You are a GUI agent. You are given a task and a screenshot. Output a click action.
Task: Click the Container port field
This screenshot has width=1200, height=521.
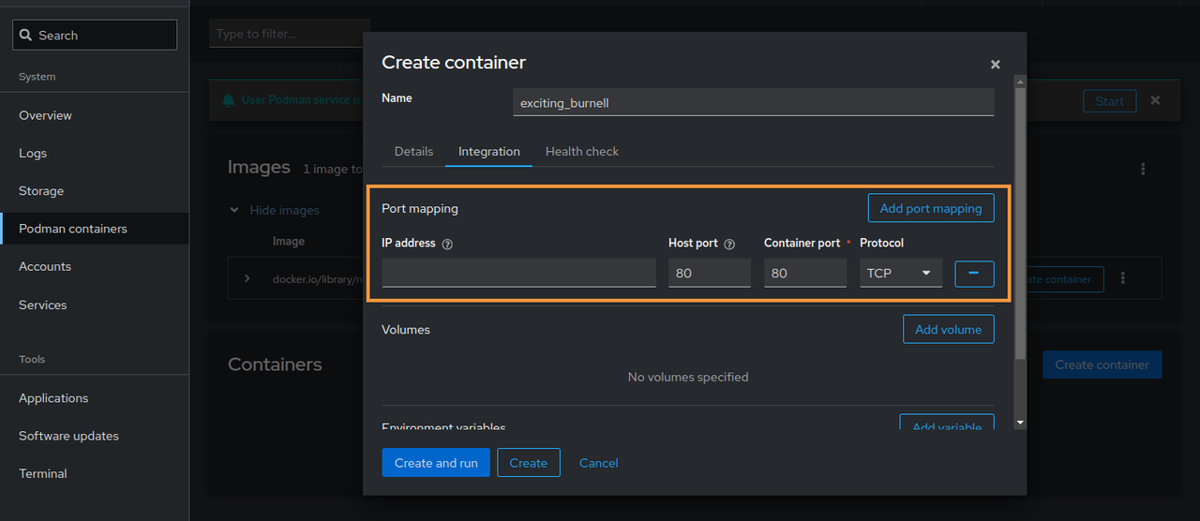(805, 273)
